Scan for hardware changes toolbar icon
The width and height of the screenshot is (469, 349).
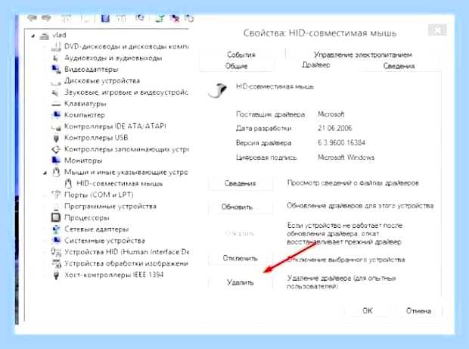(x=139, y=19)
